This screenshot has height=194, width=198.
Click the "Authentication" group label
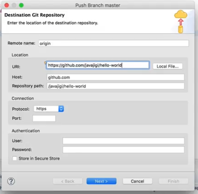click(x=26, y=131)
